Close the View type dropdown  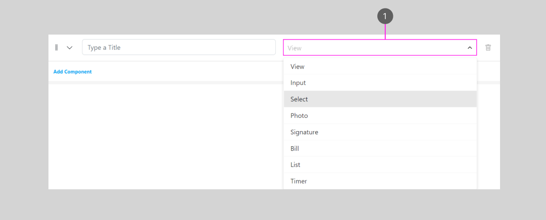coord(470,48)
